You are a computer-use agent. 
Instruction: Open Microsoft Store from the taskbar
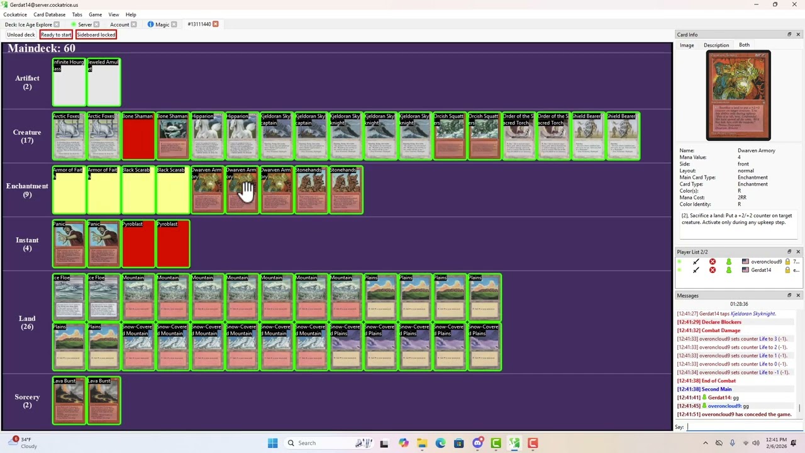[x=459, y=443]
